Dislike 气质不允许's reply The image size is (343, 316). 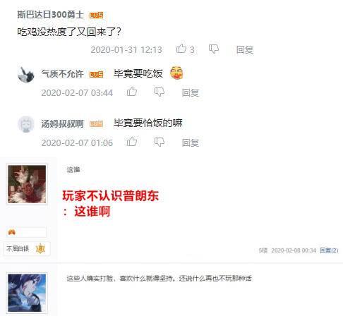tap(160, 92)
